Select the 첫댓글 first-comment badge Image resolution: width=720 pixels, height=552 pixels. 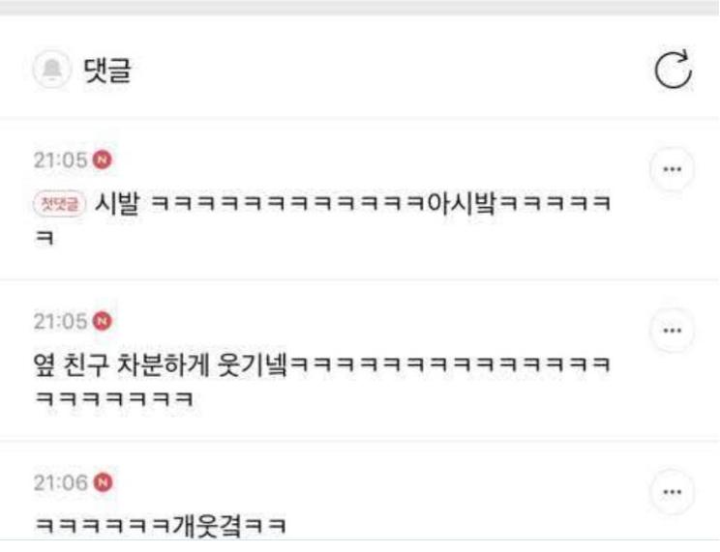point(60,204)
